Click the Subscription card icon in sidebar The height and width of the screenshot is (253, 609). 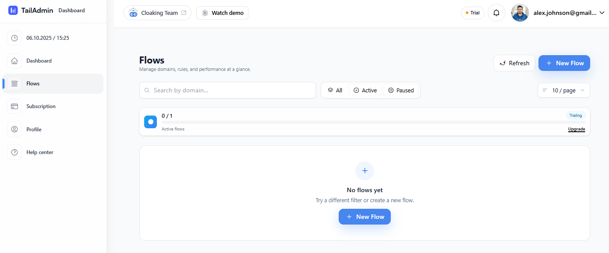(14, 106)
